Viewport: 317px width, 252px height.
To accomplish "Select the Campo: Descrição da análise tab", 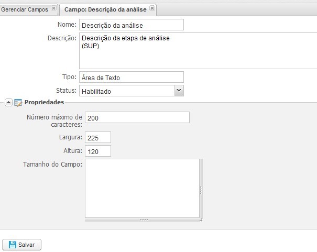I will tap(105, 9).
